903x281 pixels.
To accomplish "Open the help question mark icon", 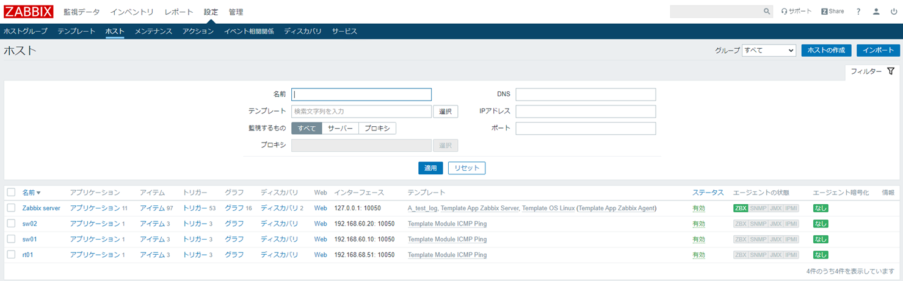I will 858,12.
